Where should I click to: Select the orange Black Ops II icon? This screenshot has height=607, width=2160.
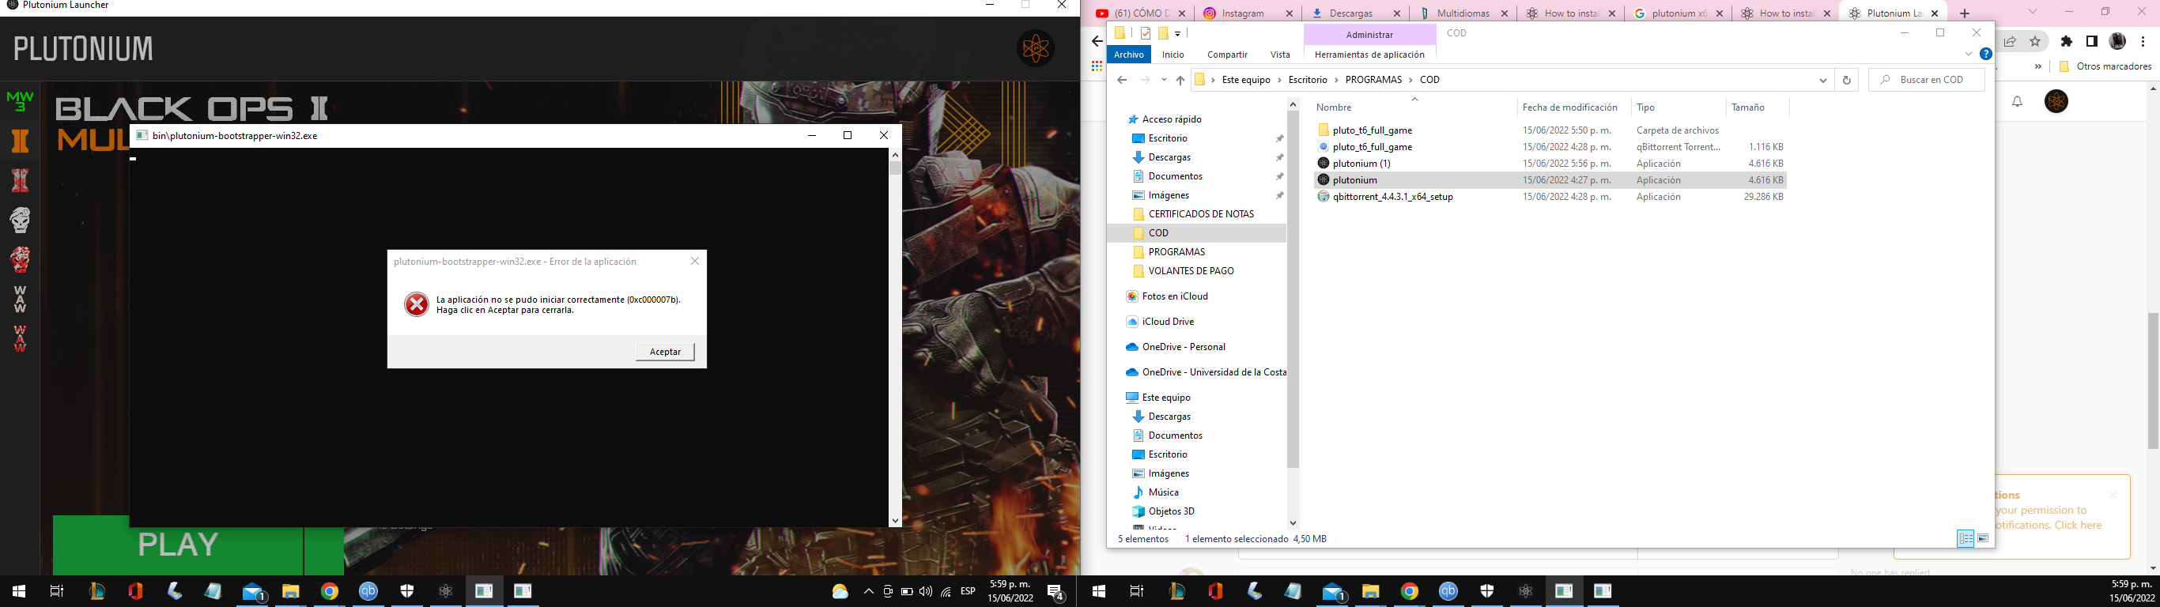point(19,141)
